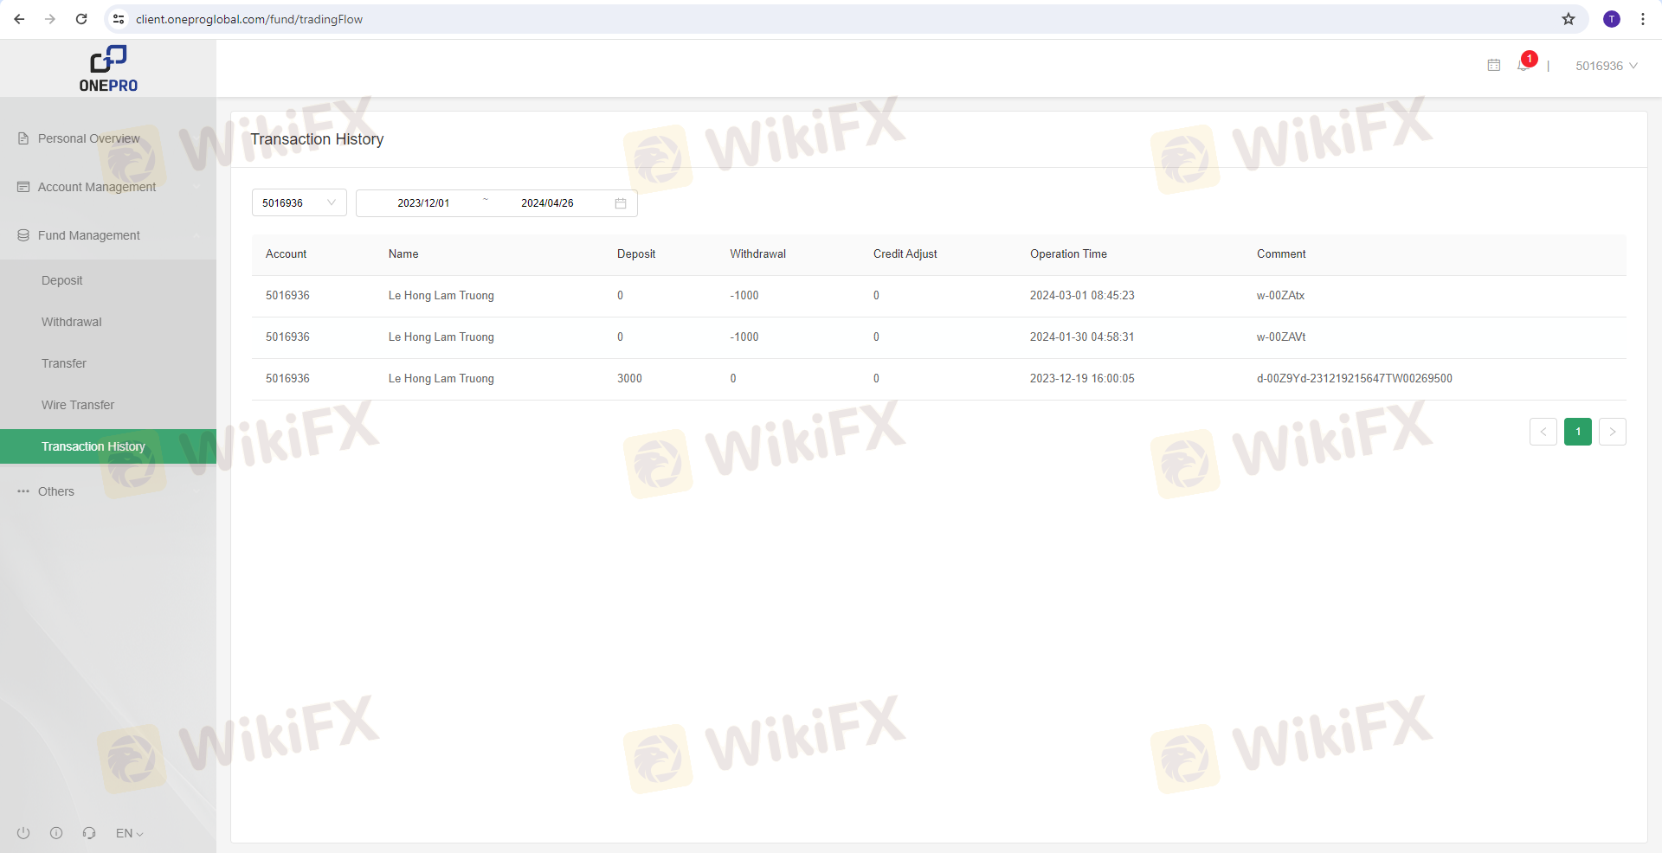Go to previous page of results
Screen dimensions: 1662x853
[1543, 432]
